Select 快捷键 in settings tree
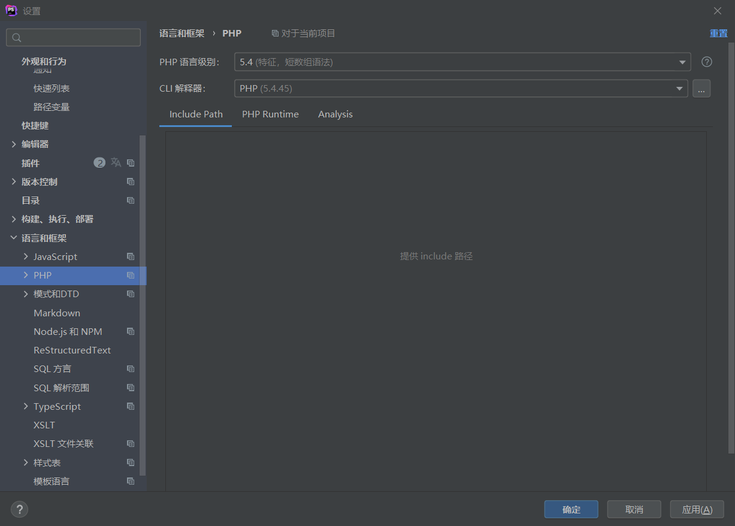Screen dimensions: 735x526 pyautogui.click(x=35, y=126)
